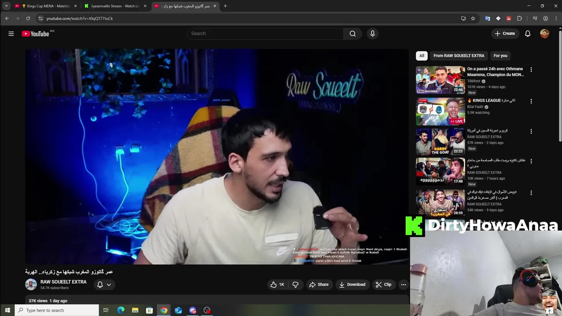The width and height of the screenshot is (562, 316).
Task: Open Task View on the taskbar
Action: tap(106, 310)
